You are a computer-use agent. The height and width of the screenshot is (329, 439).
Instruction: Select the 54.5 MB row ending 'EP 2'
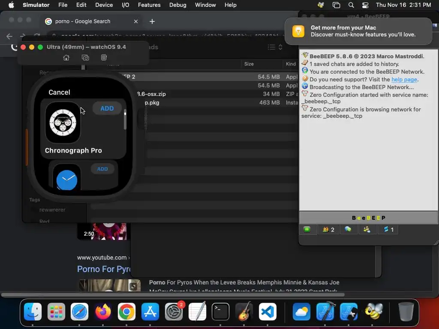(x=193, y=77)
